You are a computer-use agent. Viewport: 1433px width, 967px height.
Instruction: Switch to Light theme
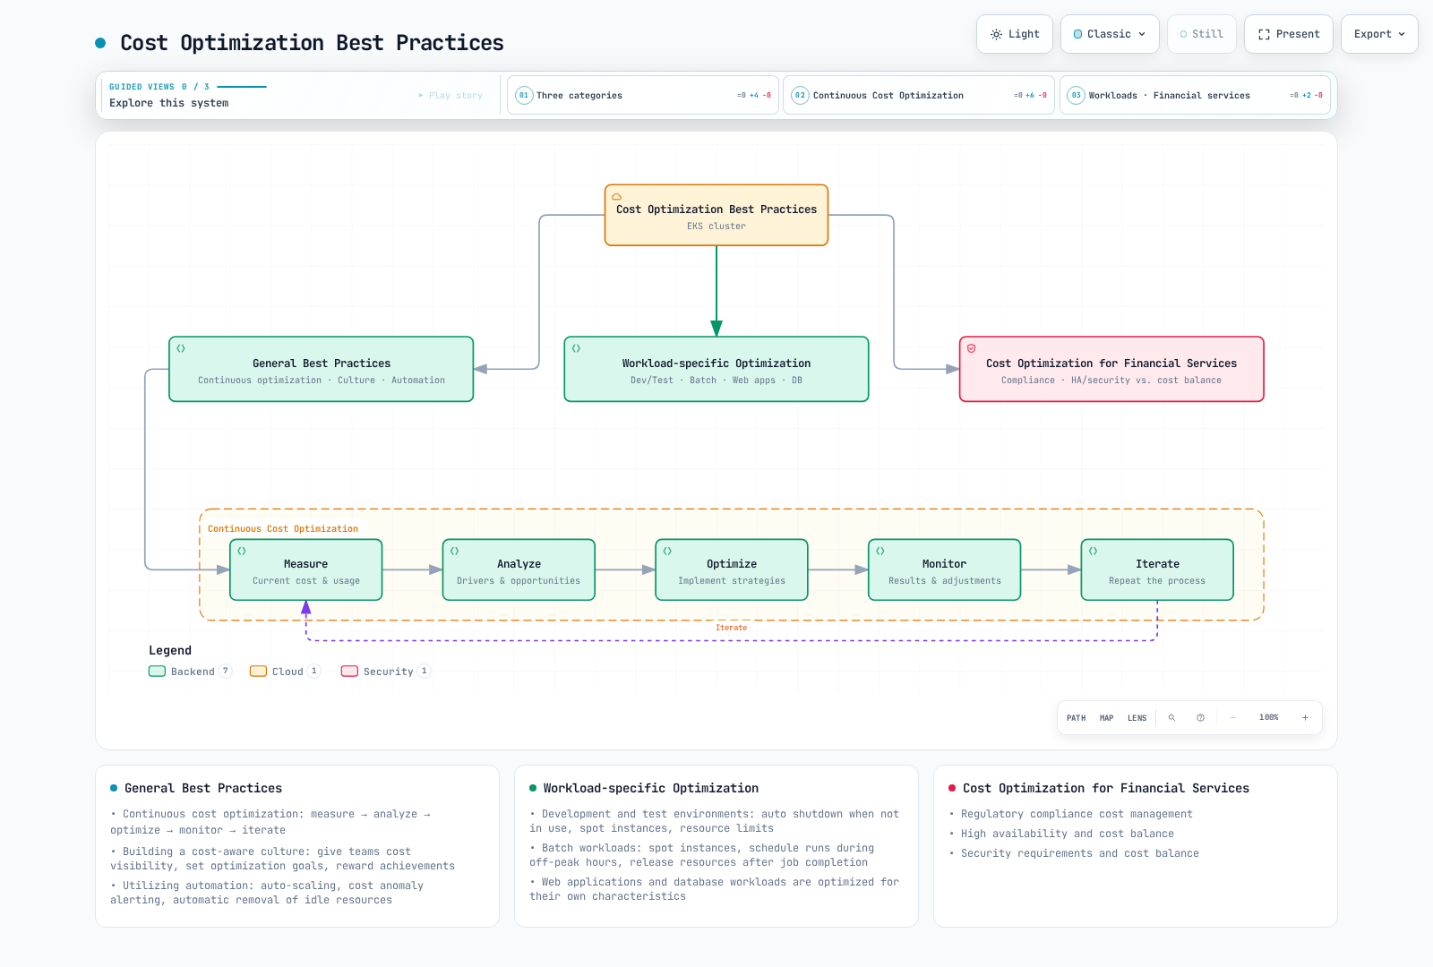coord(1015,34)
